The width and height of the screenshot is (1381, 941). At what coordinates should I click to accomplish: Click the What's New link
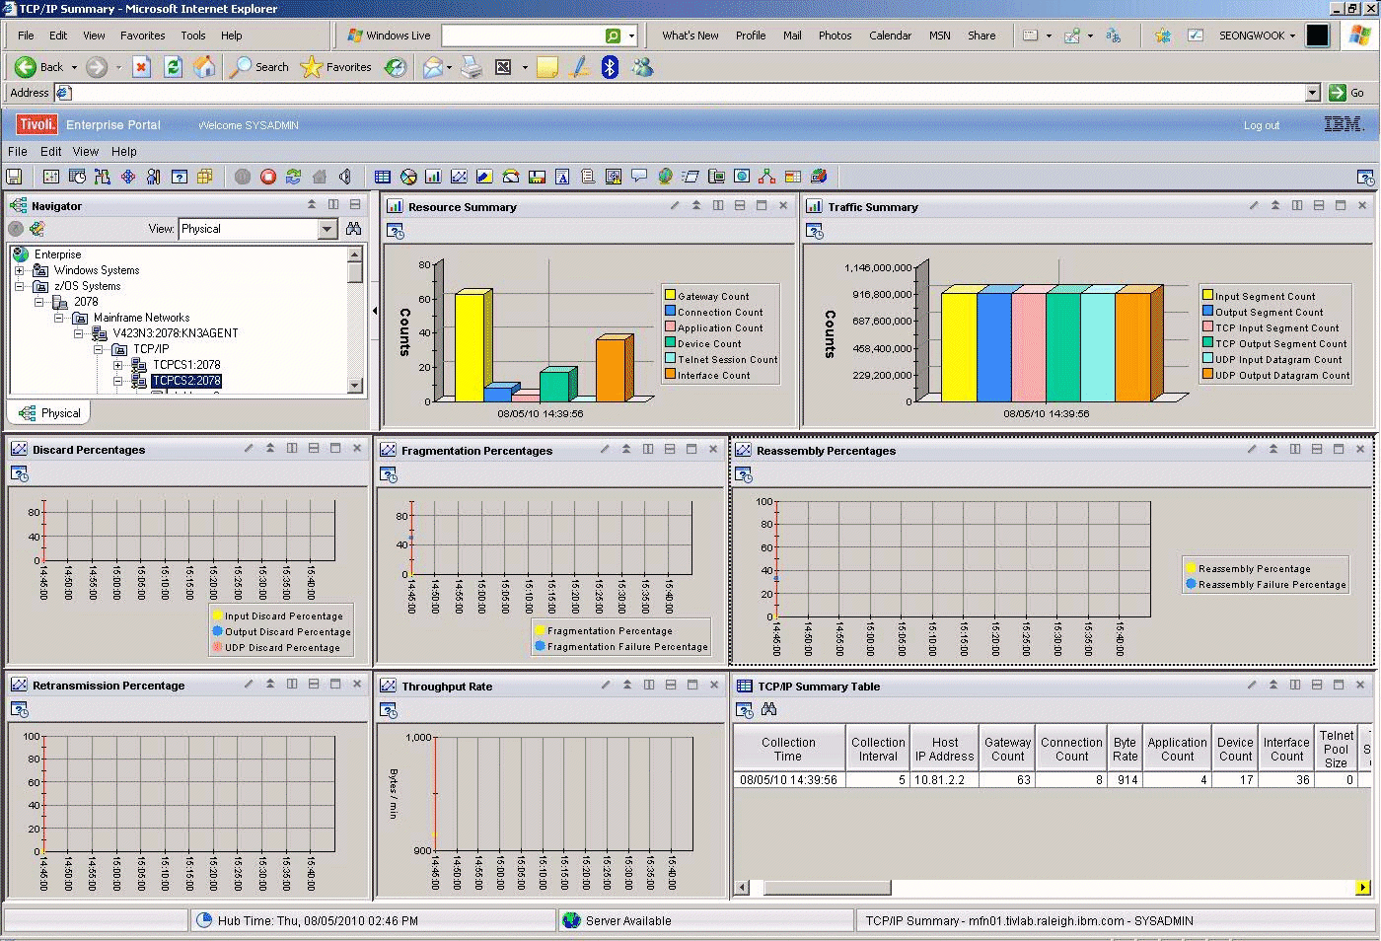(690, 36)
